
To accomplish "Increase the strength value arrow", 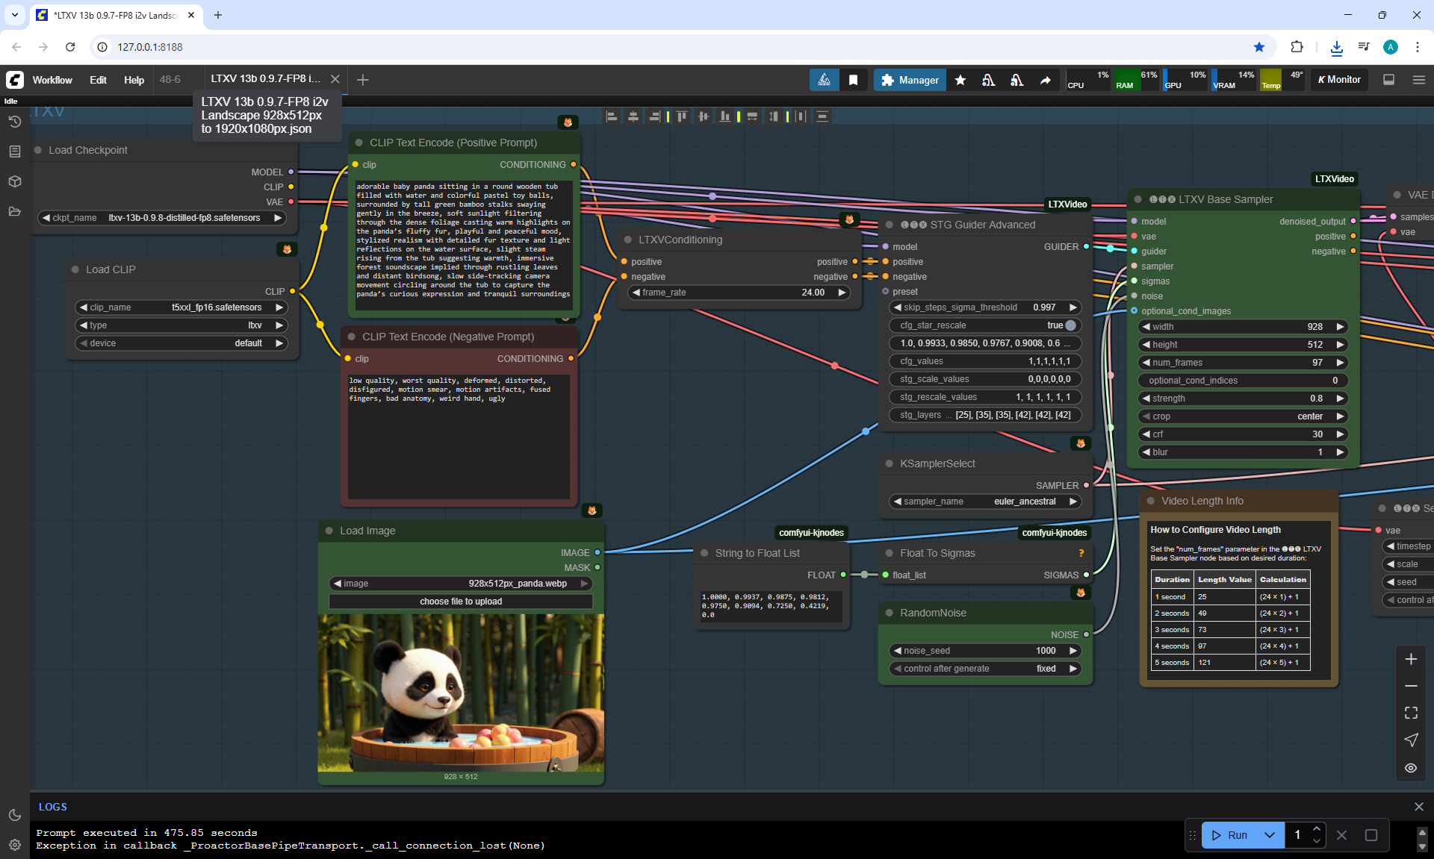I will [1340, 399].
